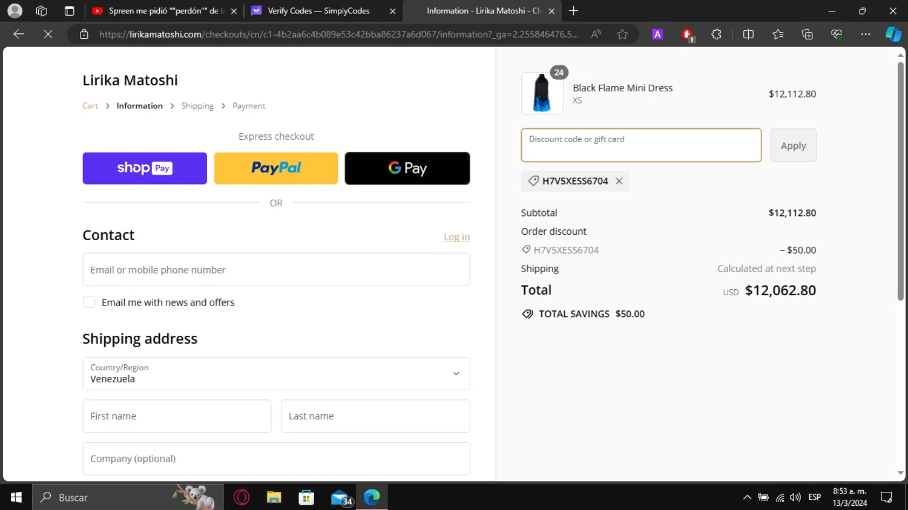Launch Opera from the taskbar

pyautogui.click(x=242, y=497)
